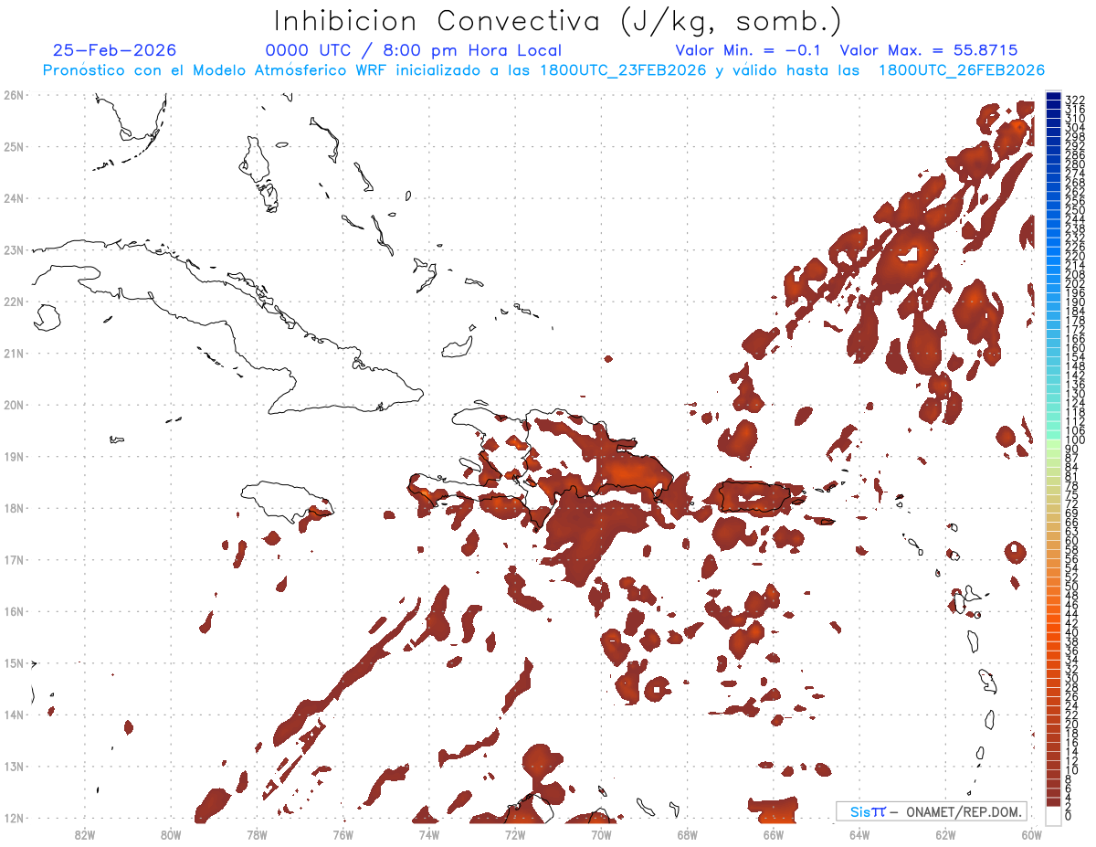Screen dimensions: 1096x847
Task: Click the "0" color scale label
Action: coord(1070,816)
